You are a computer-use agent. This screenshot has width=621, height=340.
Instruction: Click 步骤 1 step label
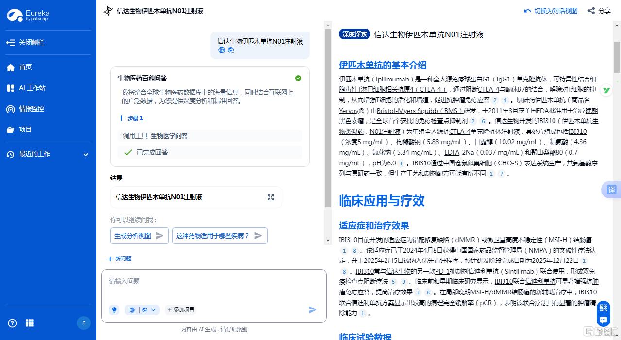[x=135, y=118]
